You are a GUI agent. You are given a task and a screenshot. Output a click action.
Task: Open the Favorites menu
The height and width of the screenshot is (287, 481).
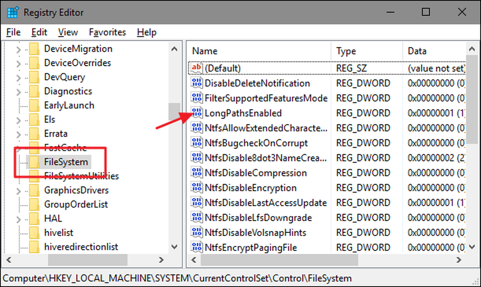click(107, 32)
